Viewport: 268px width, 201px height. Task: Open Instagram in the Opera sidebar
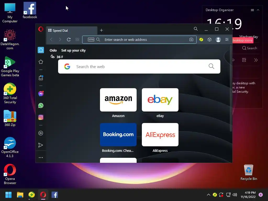click(41, 117)
